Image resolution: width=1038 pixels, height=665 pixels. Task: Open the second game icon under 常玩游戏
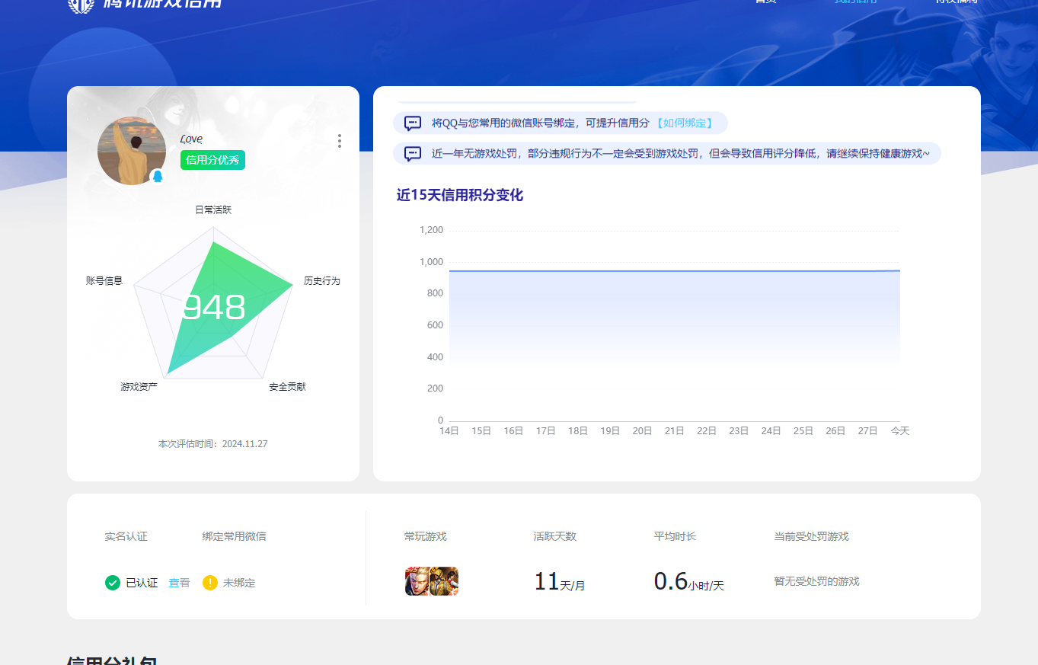pos(444,581)
